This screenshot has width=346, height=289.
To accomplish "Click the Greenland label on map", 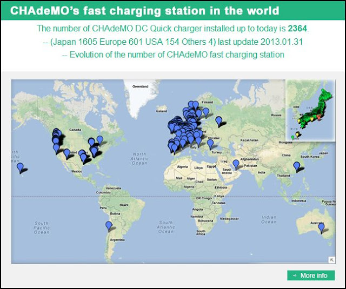I will [140, 86].
